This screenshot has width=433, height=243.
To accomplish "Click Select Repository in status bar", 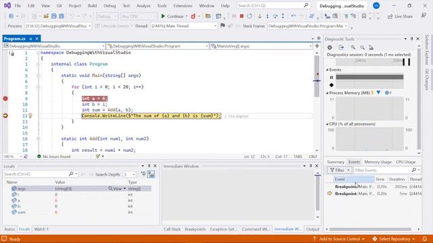I will coord(394,239).
